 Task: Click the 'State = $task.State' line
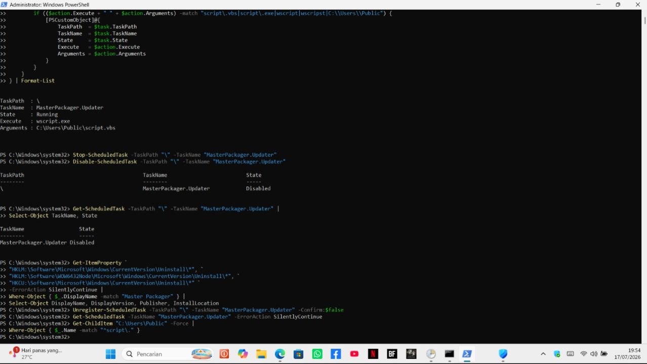(93, 40)
